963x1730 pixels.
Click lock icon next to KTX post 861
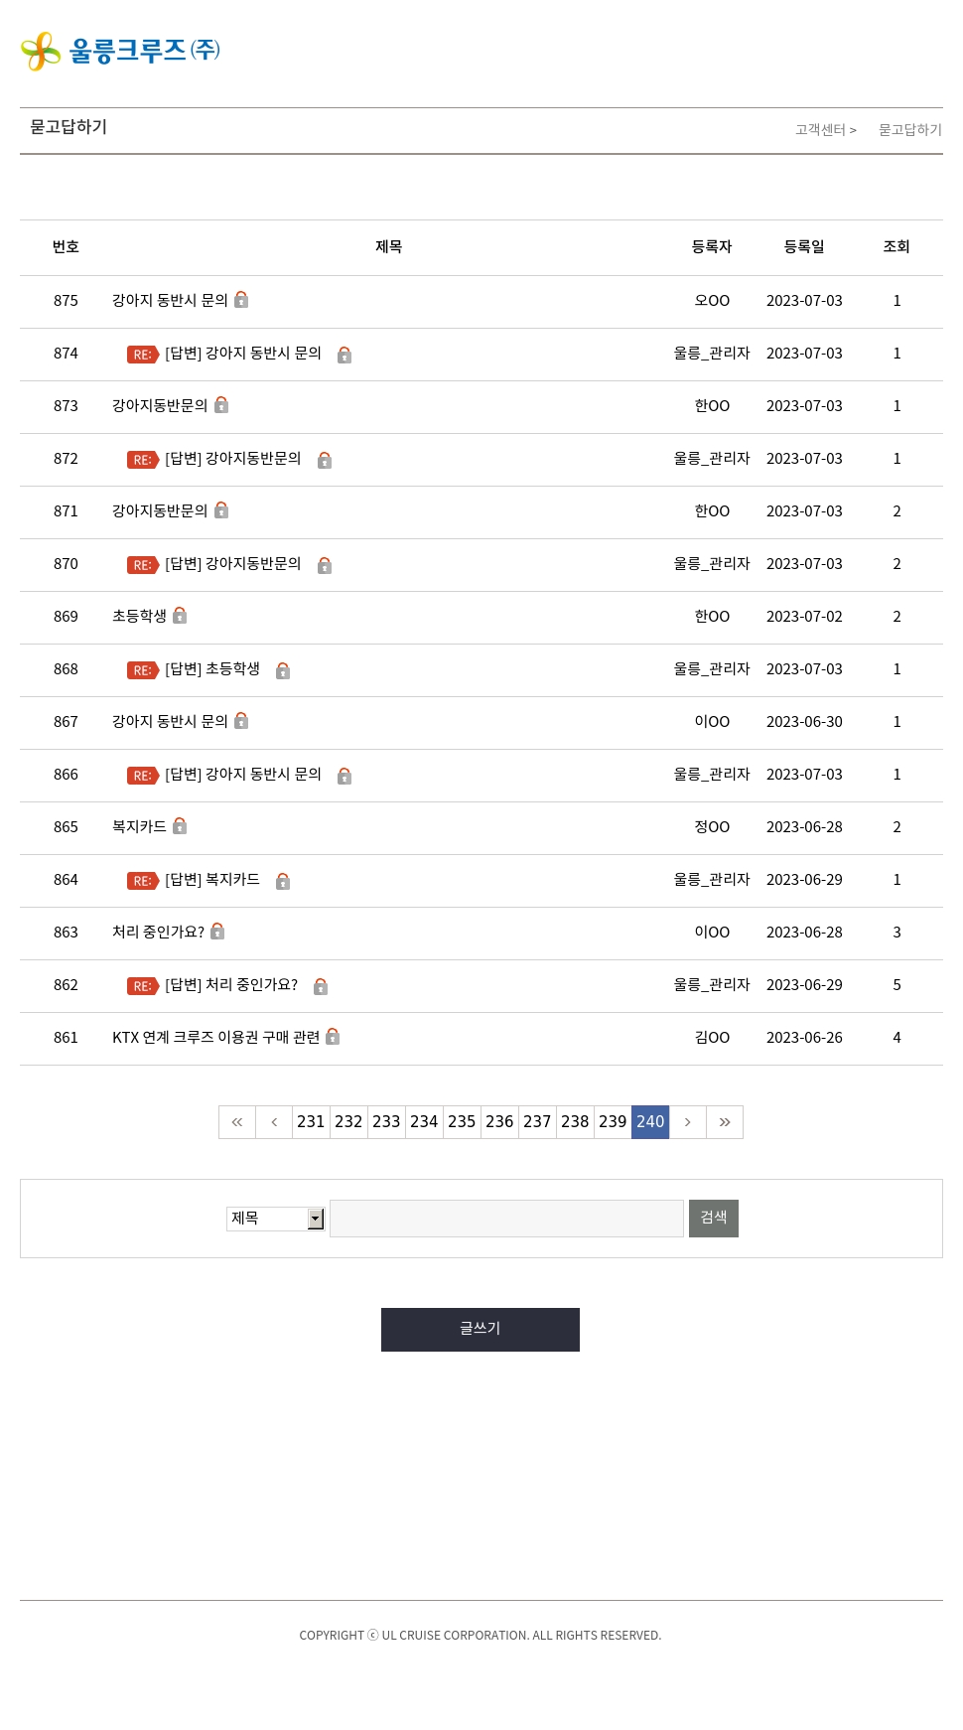coord(333,1037)
